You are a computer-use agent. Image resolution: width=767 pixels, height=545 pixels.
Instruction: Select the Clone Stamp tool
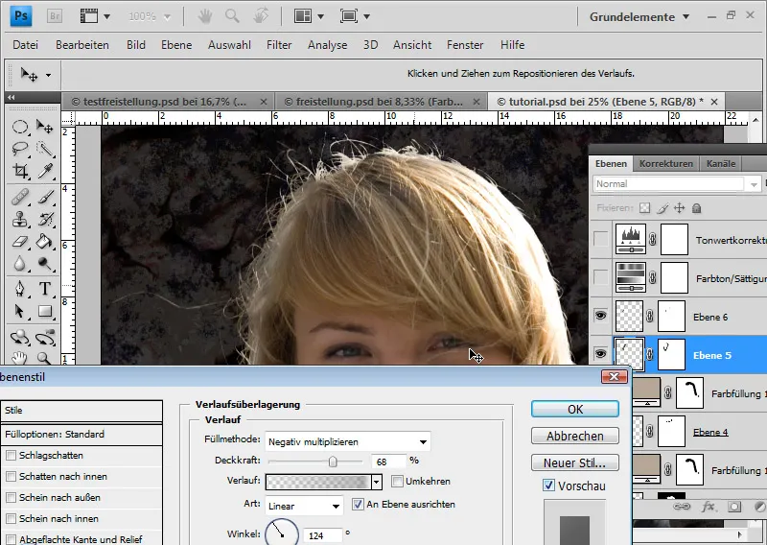(19, 219)
